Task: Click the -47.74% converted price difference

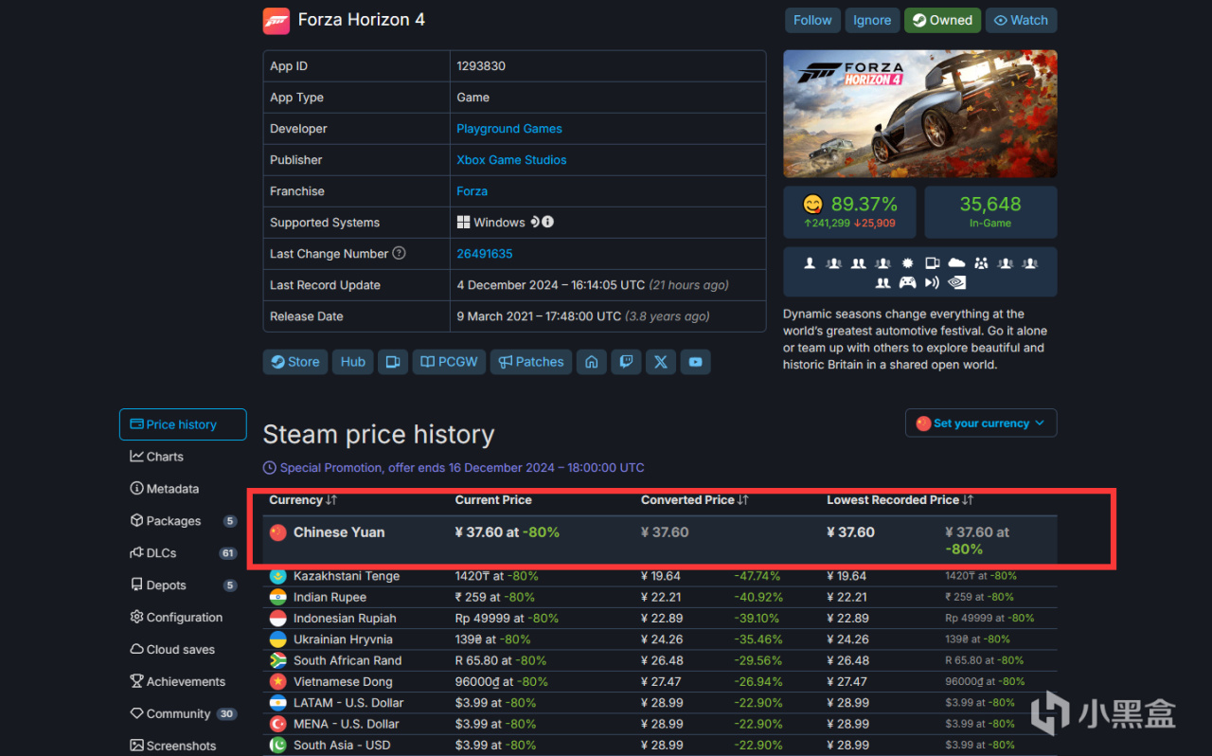Action: point(757,576)
